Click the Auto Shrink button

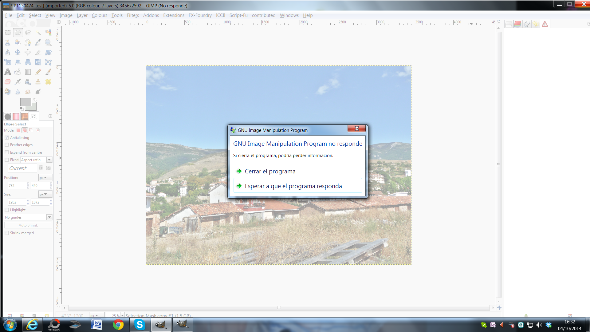tap(28, 225)
